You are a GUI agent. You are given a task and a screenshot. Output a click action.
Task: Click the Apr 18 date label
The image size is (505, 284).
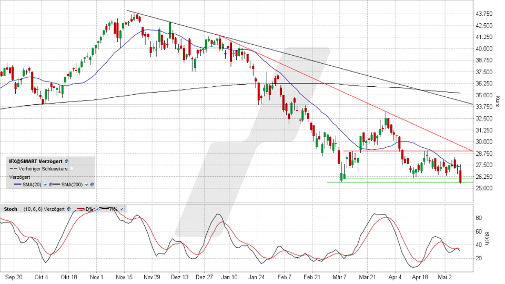click(x=420, y=277)
